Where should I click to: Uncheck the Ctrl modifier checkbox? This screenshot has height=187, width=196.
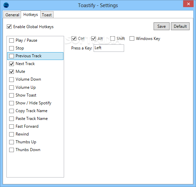tap(74, 39)
